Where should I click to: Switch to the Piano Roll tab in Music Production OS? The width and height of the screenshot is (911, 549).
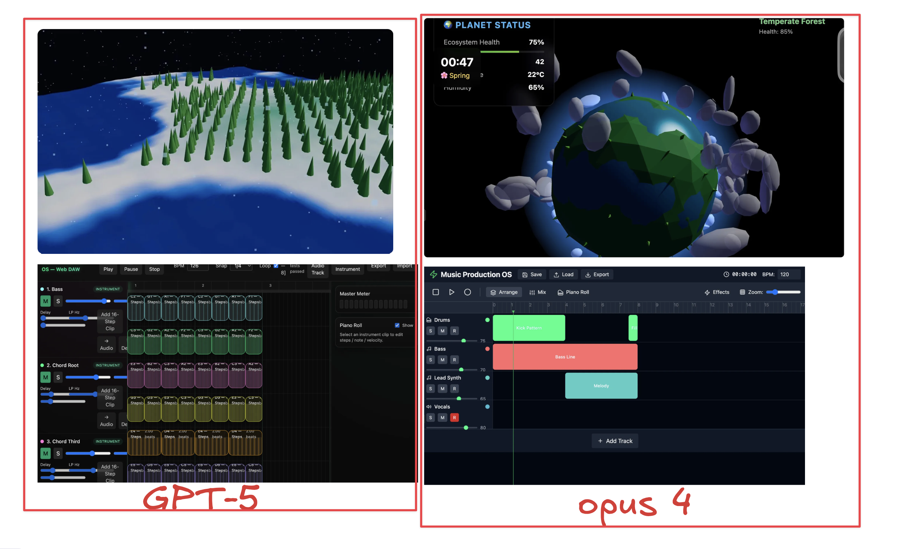click(x=573, y=292)
